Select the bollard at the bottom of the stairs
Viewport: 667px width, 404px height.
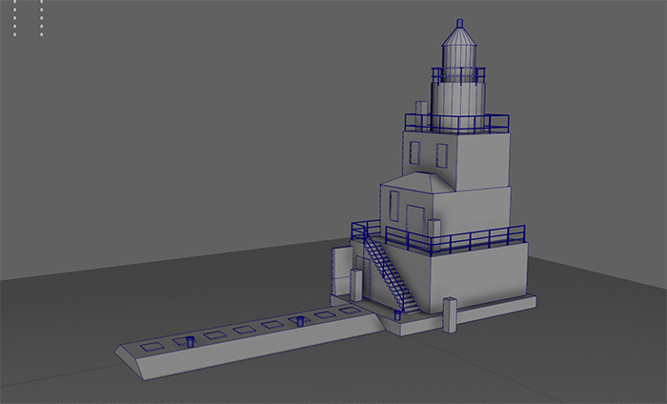pos(397,313)
